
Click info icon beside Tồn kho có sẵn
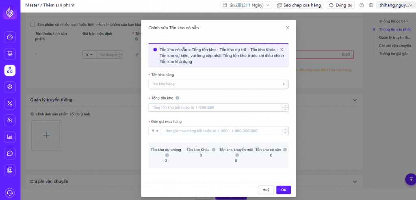point(285,150)
